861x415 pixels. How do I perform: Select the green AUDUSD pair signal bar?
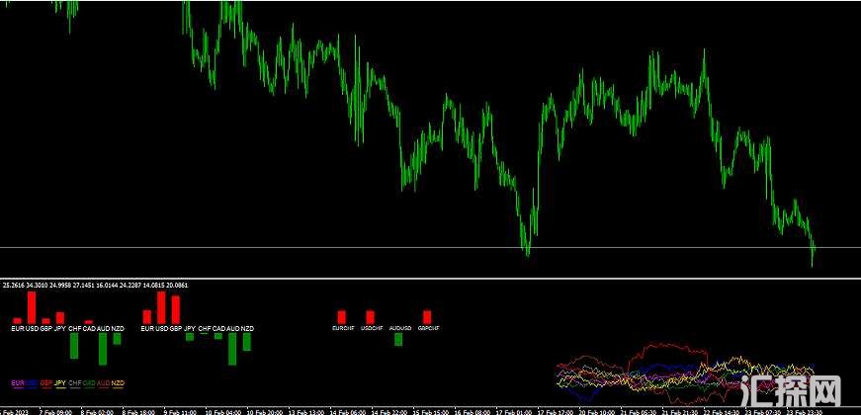398,339
